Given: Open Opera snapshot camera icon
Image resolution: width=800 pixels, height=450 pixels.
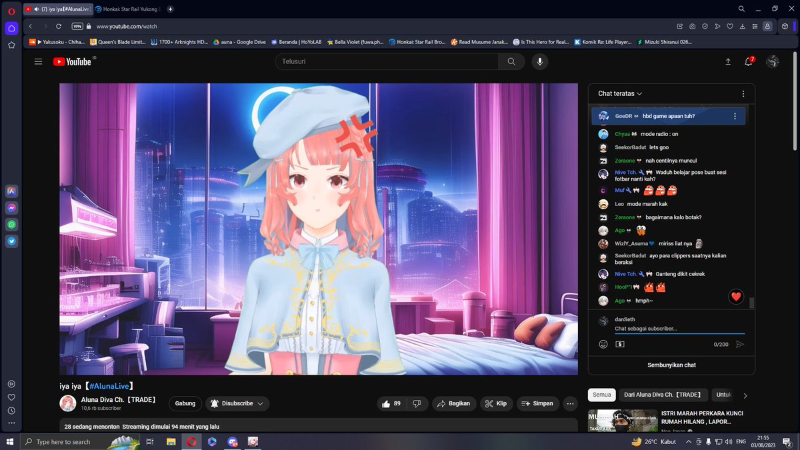Looking at the screenshot, I should tap(693, 26).
